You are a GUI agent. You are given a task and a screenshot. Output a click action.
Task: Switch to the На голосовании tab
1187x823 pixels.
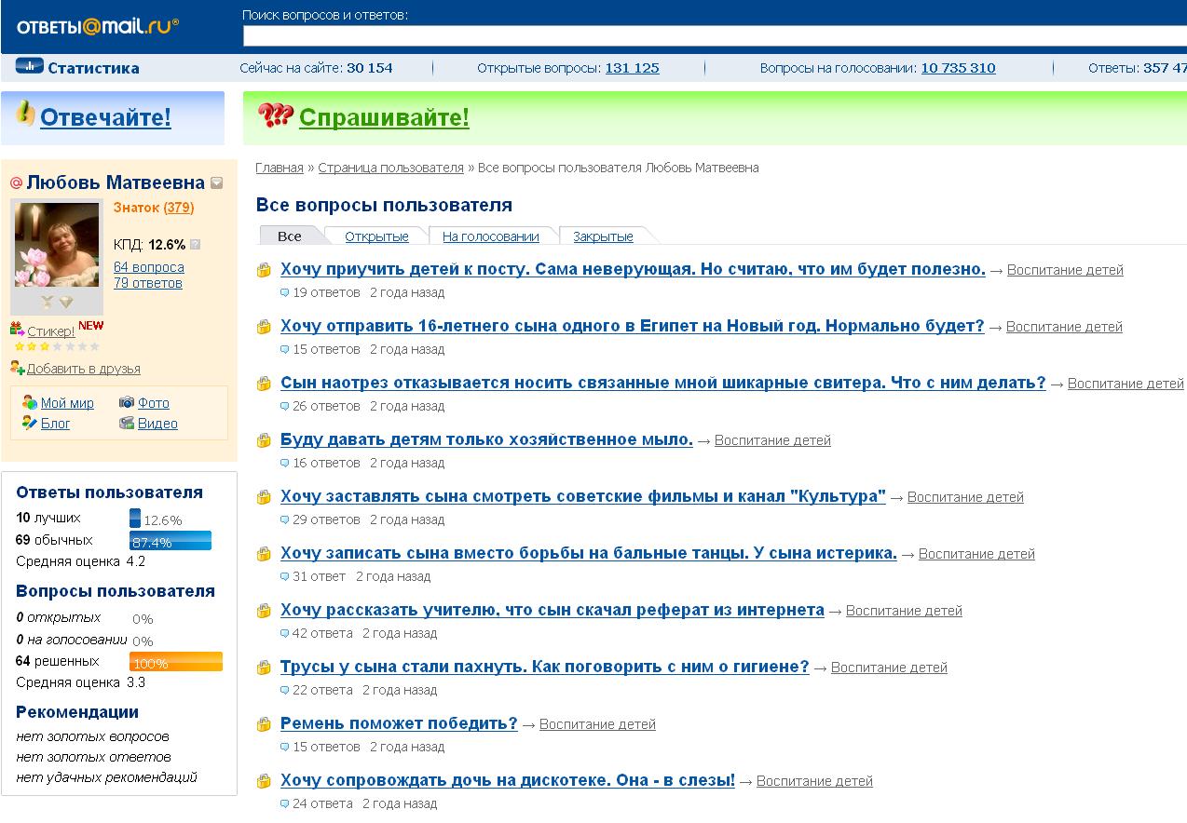491,236
